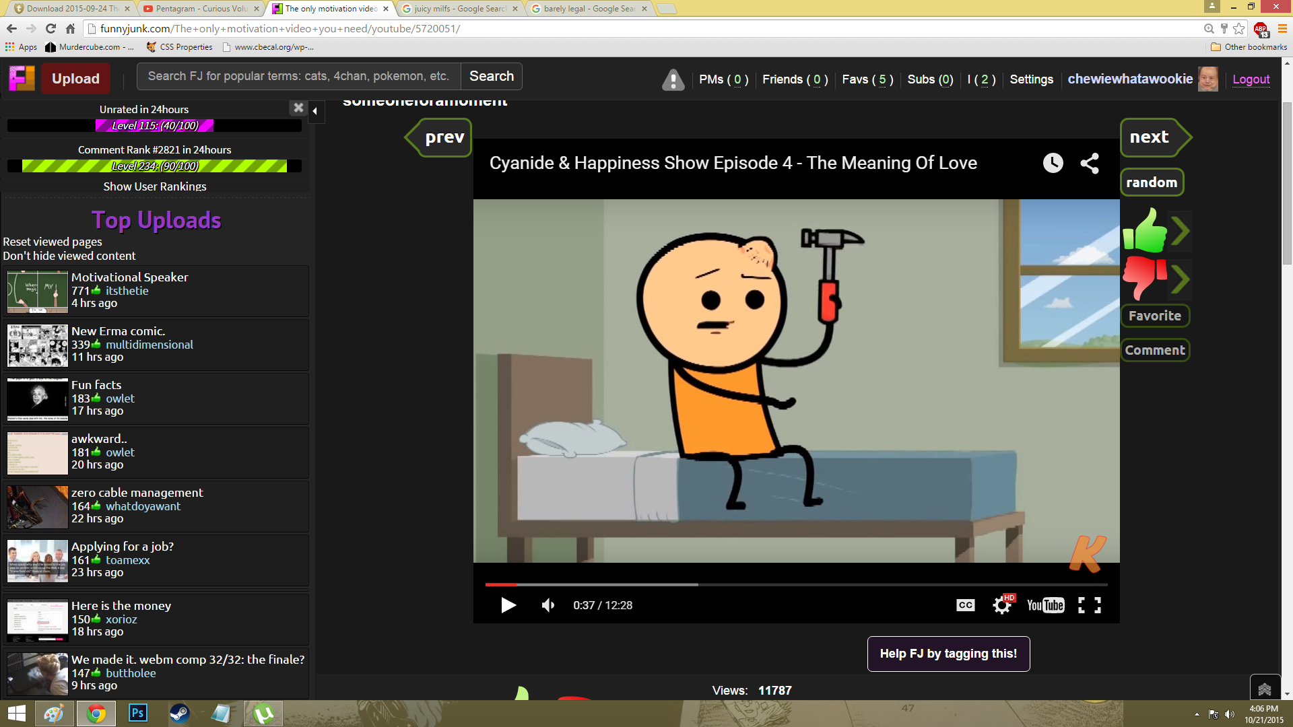Toggle closed captions on video

tap(965, 605)
